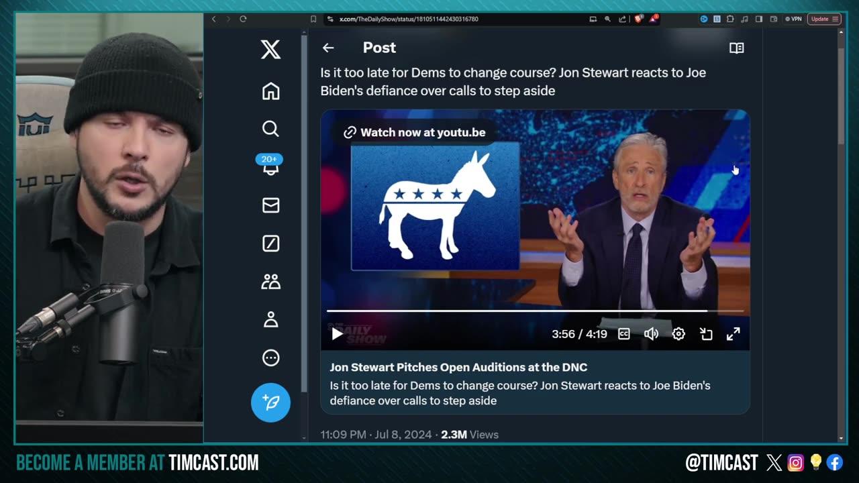
Task: Open the browser hamburger menu
Action: tap(835, 19)
